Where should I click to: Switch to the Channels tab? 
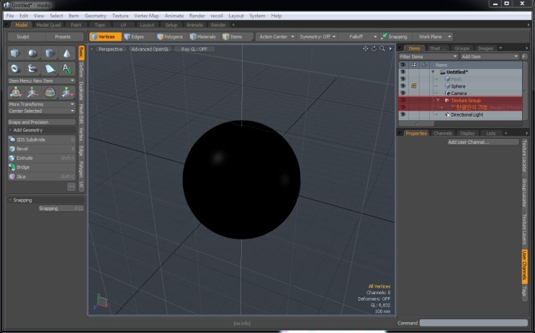click(443, 133)
